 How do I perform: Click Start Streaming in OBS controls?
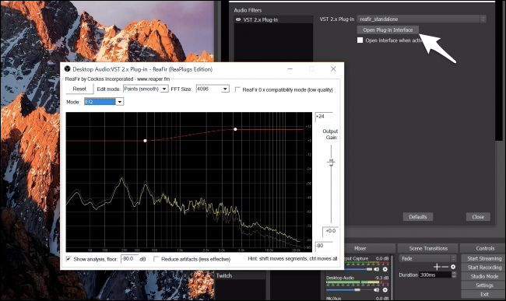coord(484,258)
